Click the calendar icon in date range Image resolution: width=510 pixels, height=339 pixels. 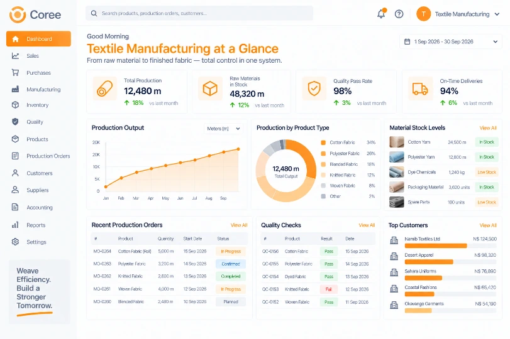point(407,41)
